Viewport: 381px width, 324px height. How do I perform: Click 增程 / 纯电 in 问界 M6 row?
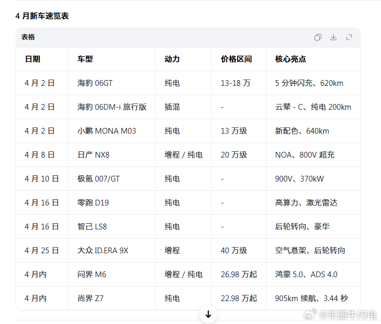coord(183,275)
